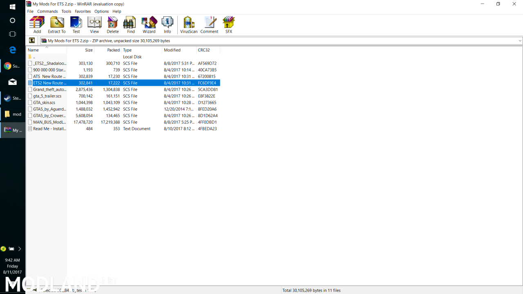Open the View file tool
523x294 pixels.
pos(94,24)
